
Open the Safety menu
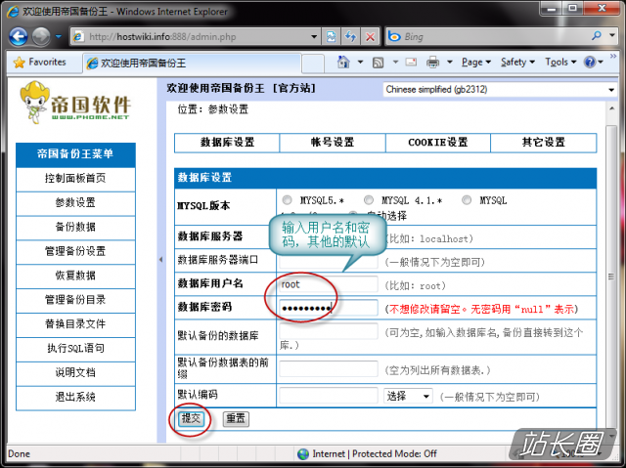pos(517,63)
